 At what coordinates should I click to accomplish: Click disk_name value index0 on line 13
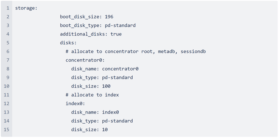110,112
